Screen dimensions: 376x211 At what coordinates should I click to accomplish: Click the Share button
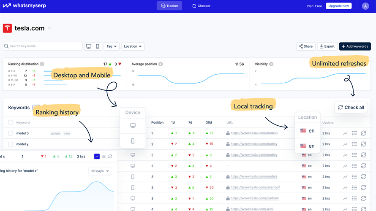click(x=306, y=46)
